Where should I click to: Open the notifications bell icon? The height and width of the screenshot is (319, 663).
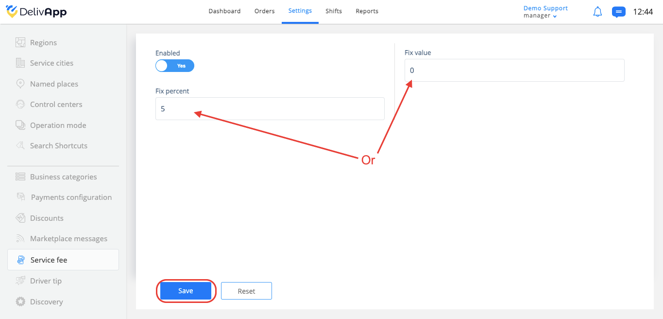[x=598, y=12]
